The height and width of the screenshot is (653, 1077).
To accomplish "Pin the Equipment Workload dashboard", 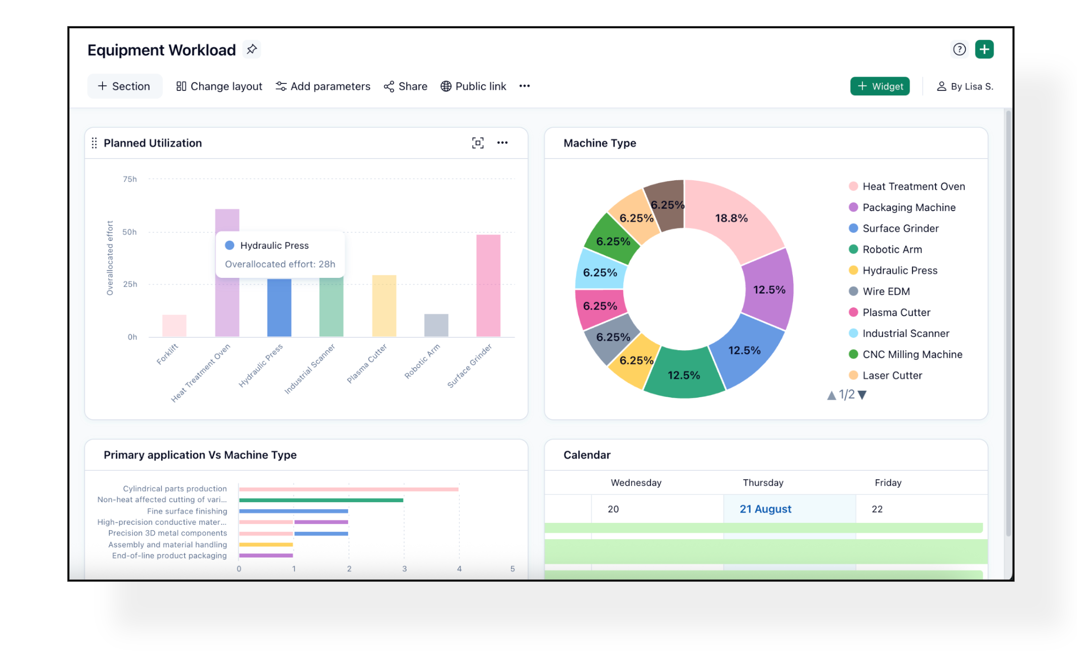I will point(251,49).
